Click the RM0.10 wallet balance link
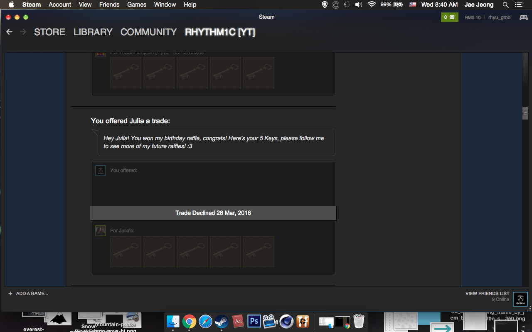The width and height of the screenshot is (532, 332). point(473,17)
